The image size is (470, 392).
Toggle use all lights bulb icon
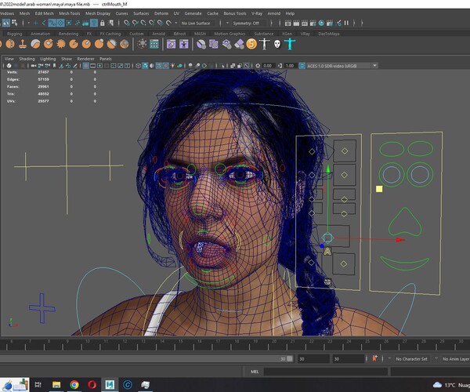click(x=172, y=66)
